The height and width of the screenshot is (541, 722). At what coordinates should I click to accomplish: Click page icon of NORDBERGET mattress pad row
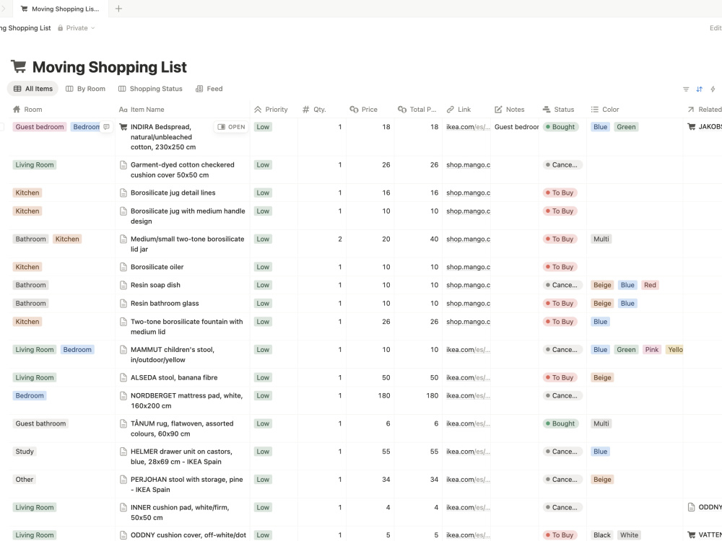pyautogui.click(x=123, y=395)
